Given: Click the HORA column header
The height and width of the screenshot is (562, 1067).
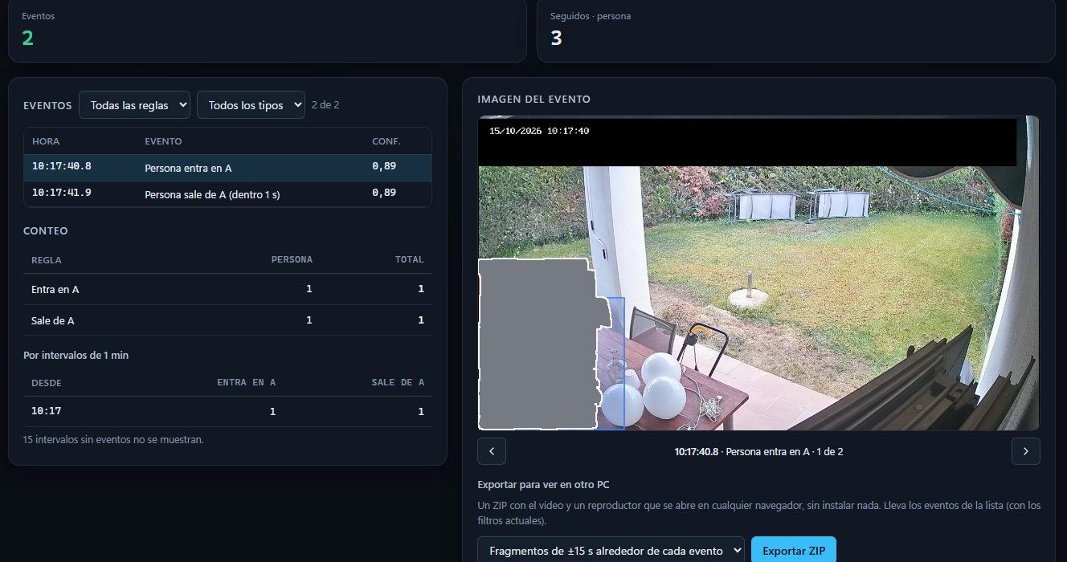Looking at the screenshot, I should coord(46,141).
